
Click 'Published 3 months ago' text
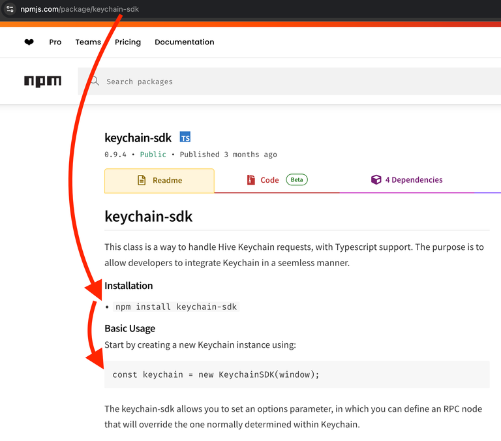click(x=228, y=155)
